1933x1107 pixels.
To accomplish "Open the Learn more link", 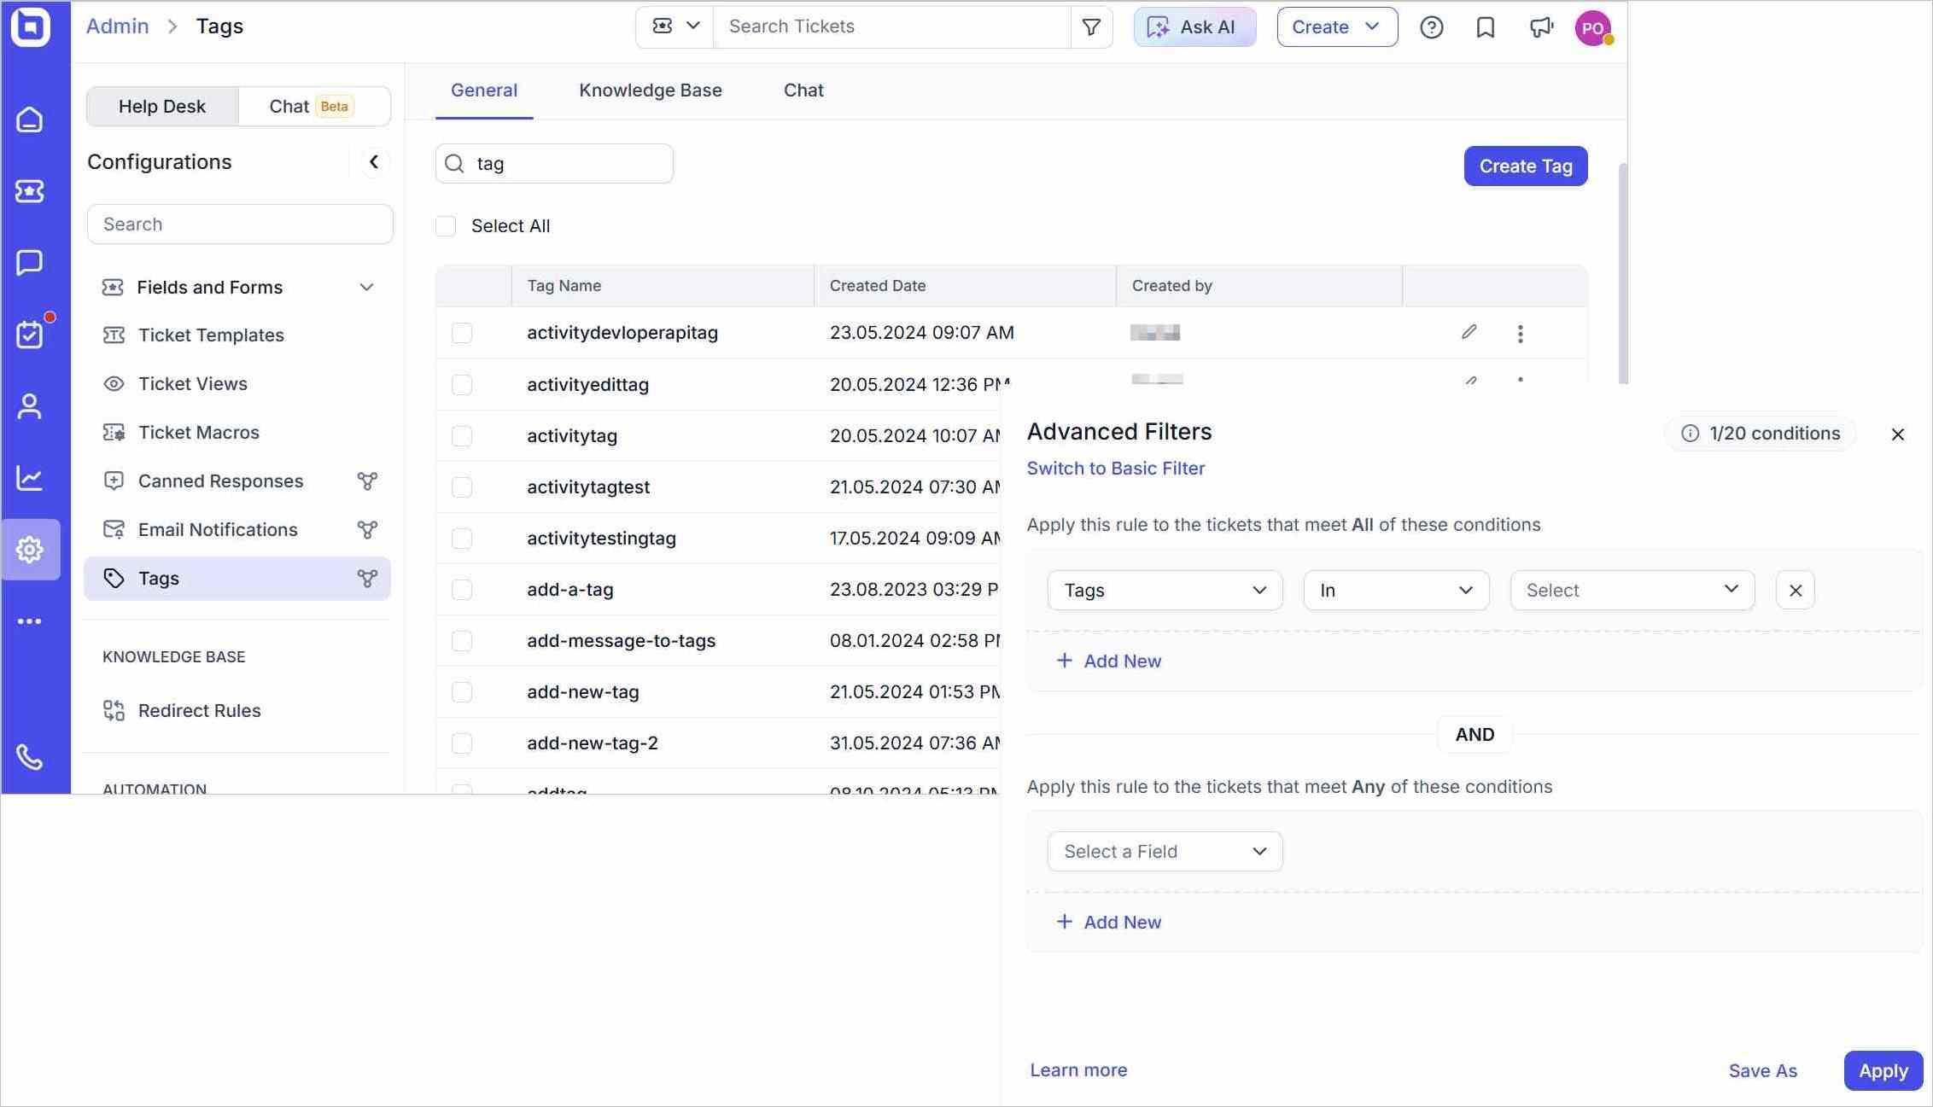I will coord(1078,1070).
